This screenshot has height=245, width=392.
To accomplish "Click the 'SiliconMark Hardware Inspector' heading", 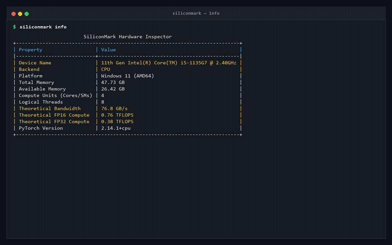I will 127,37.
